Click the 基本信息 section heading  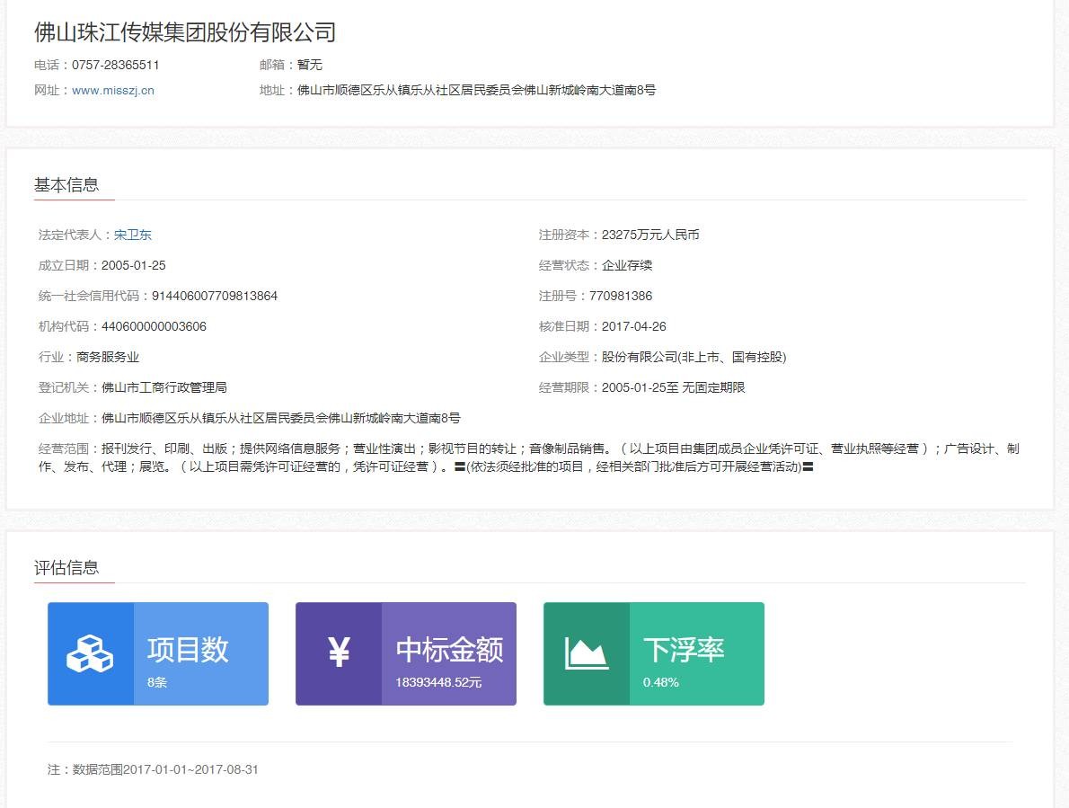click(66, 185)
